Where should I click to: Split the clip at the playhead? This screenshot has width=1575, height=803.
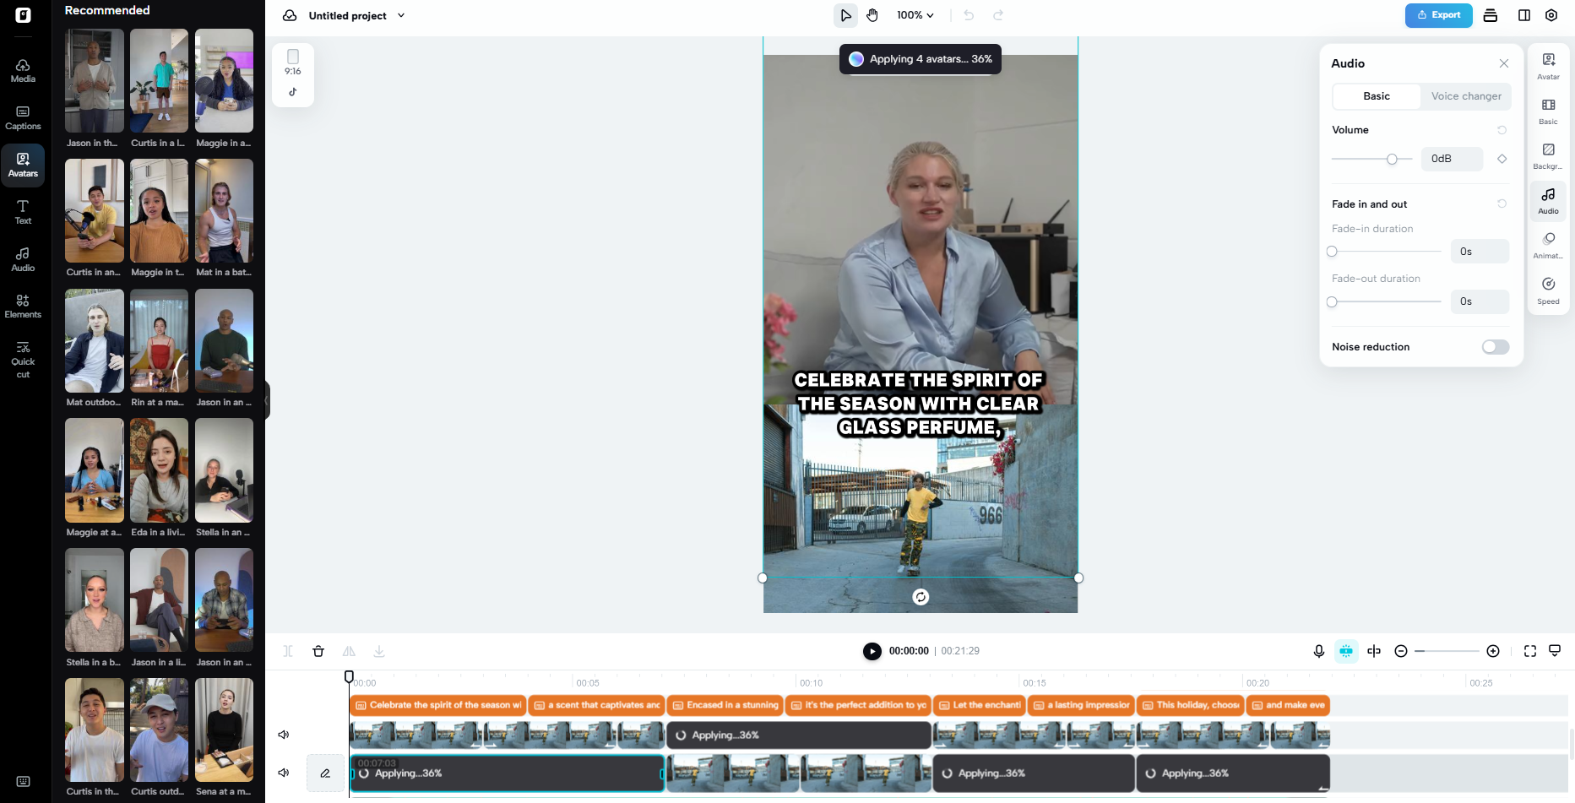[x=288, y=651]
